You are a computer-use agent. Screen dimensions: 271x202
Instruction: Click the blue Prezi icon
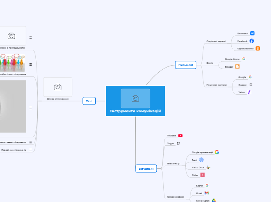[x=201, y=160]
